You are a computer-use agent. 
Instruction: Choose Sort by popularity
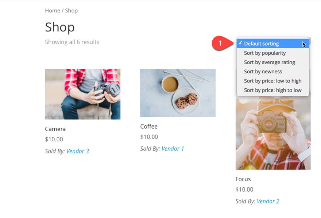(264, 53)
